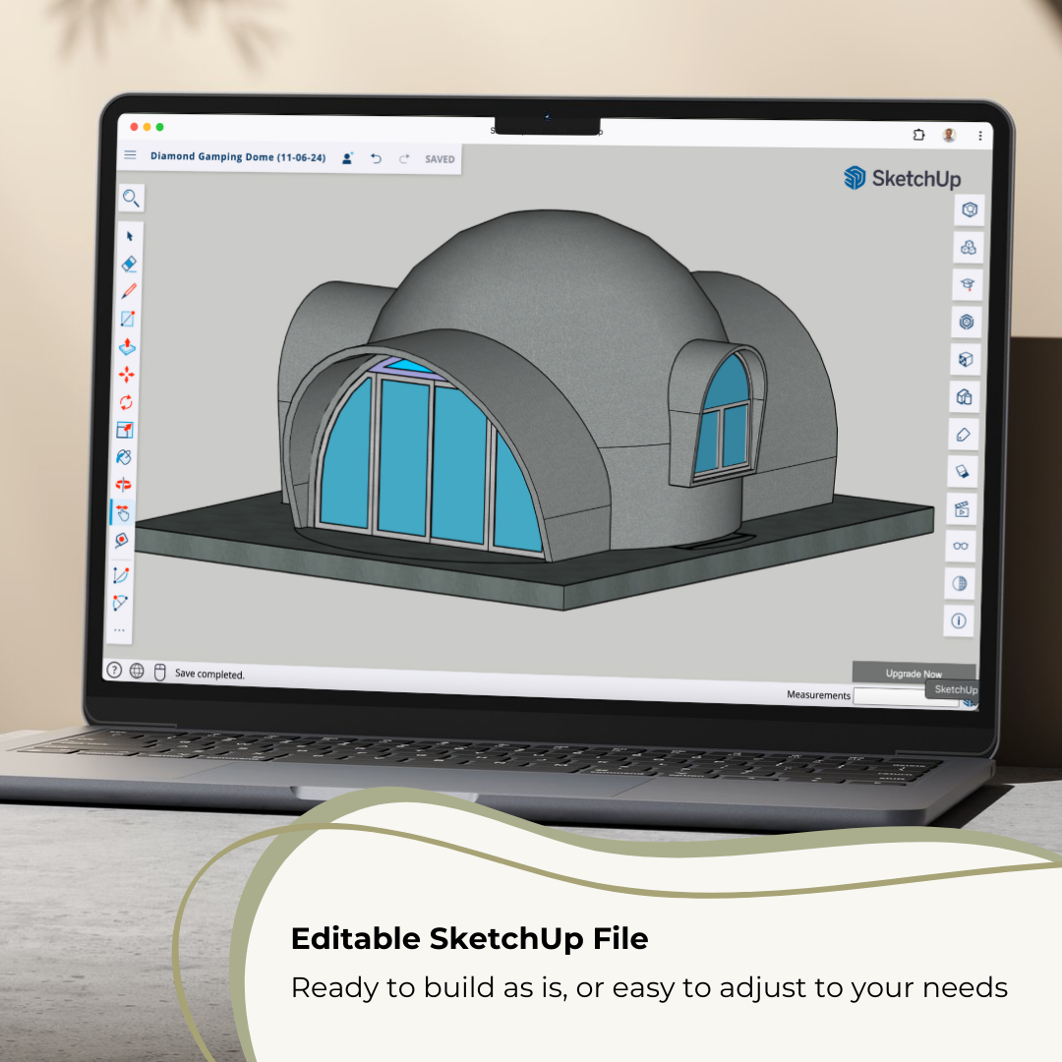Open the hamburger main menu
This screenshot has height=1062, width=1062.
[130, 154]
